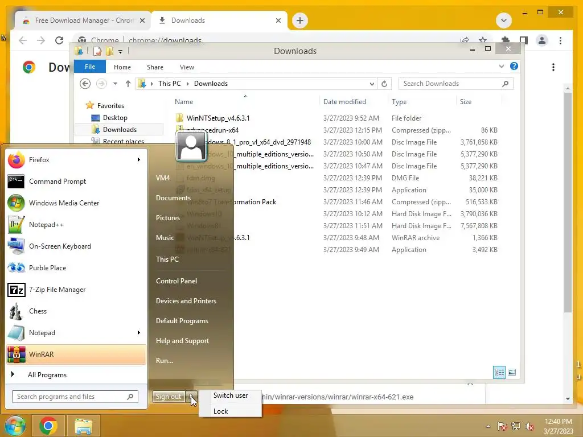The image size is (583, 437).
Task: Open Windows Media Center
Action: 76,203
